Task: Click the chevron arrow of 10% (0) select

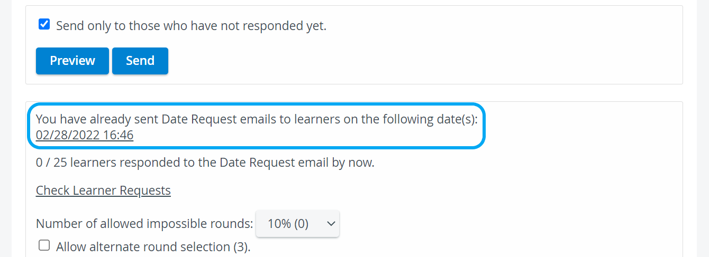Action: [331, 224]
